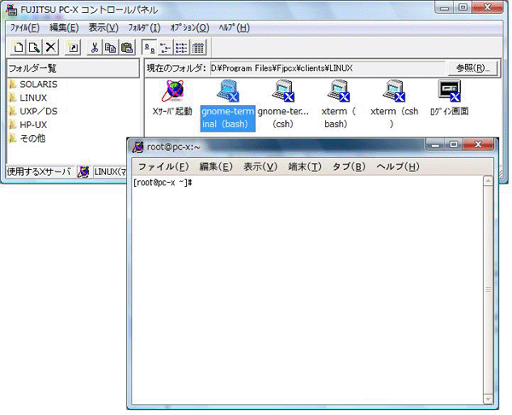The height and width of the screenshot is (415, 512).
Task: Open ファイル(F) menu in terminal window
Action: (163, 167)
